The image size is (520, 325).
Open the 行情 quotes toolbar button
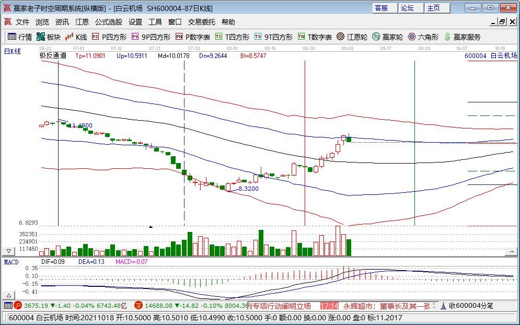[20, 37]
